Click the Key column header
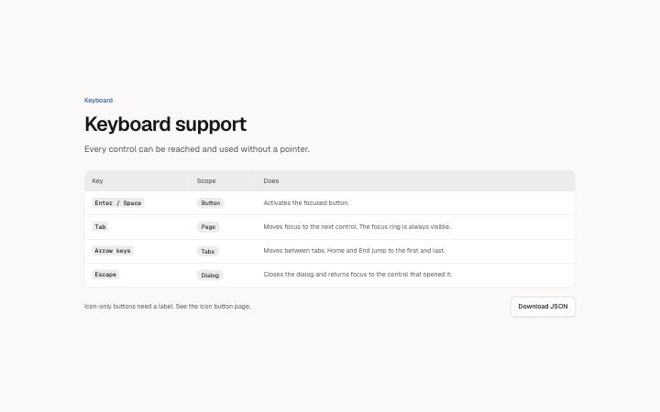 pyautogui.click(x=97, y=180)
